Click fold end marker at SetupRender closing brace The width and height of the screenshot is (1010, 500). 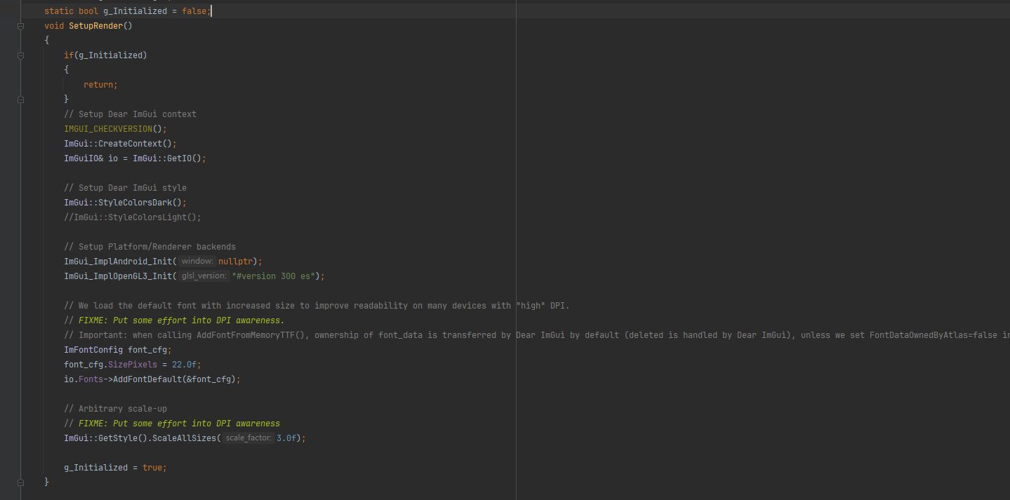pos(20,482)
